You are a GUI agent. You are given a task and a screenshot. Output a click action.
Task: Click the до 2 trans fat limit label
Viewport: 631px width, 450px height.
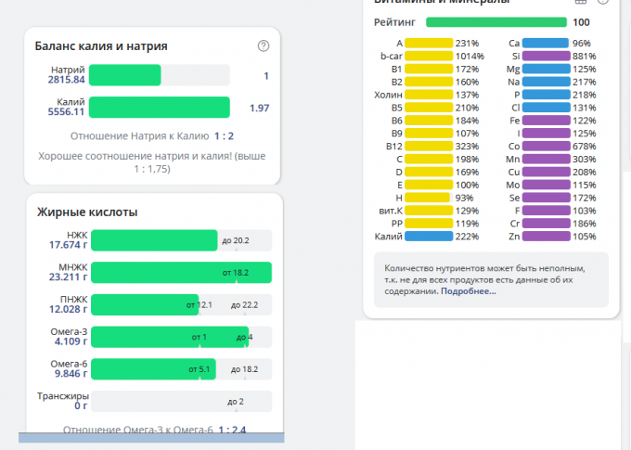point(236,402)
